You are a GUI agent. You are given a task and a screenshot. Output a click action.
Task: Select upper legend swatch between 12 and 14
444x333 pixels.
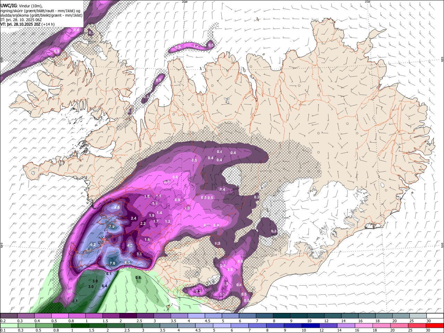[332, 316]
